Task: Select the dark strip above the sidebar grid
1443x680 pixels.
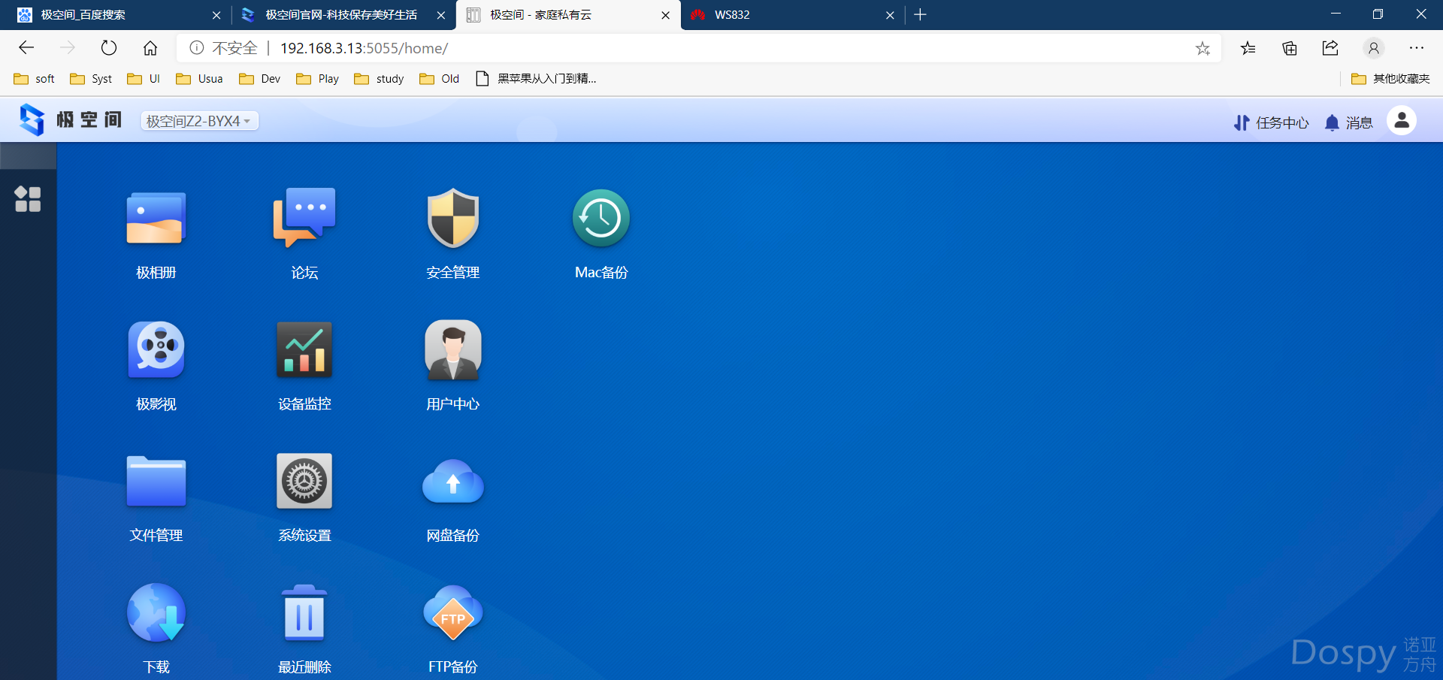Action: (x=28, y=156)
